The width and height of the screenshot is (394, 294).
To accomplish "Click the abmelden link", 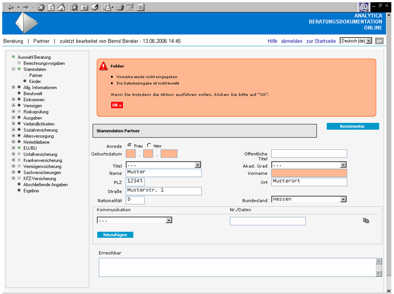I will (x=291, y=41).
